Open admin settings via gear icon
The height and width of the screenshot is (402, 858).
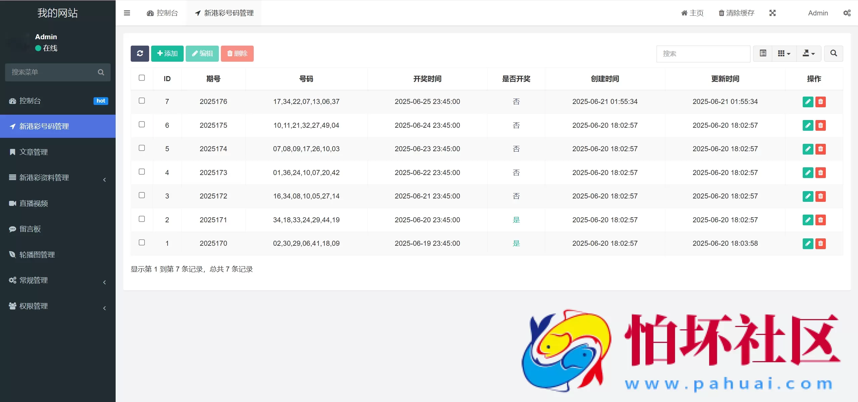click(848, 13)
